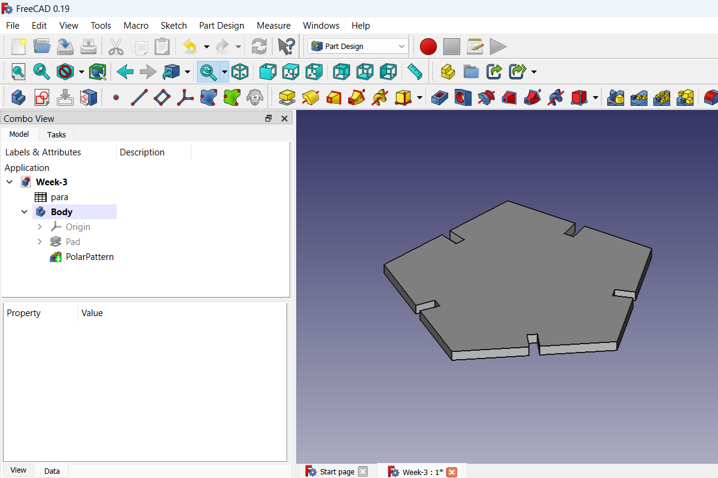The width and height of the screenshot is (718, 478).
Task: Switch to the Tasks tab
Action: 56,134
